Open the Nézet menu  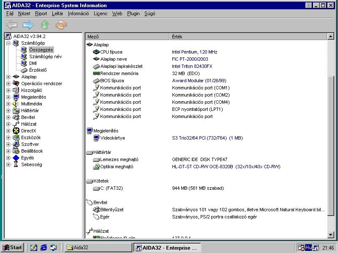tap(24, 13)
